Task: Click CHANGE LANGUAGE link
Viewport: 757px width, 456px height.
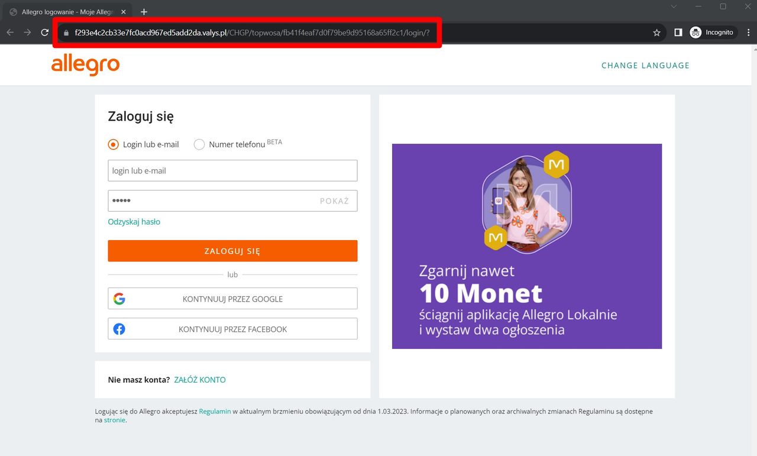Action: pyautogui.click(x=645, y=66)
